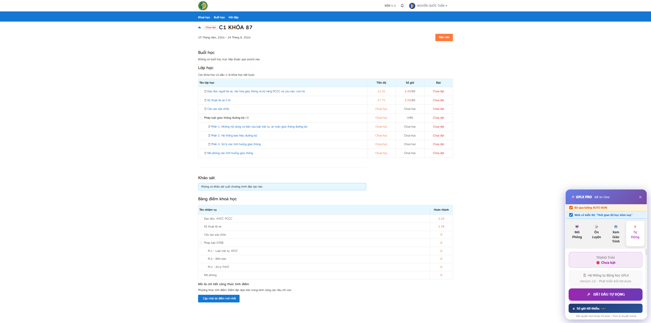
Task: Click document icon beside Kỹ thuật lái xe ô tô
Action: pyautogui.click(x=205, y=100)
